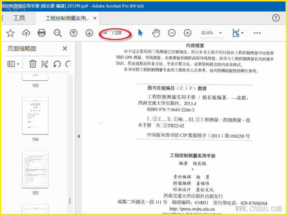
Task: Open the find text magnifier tool
Action: (x=58, y=33)
